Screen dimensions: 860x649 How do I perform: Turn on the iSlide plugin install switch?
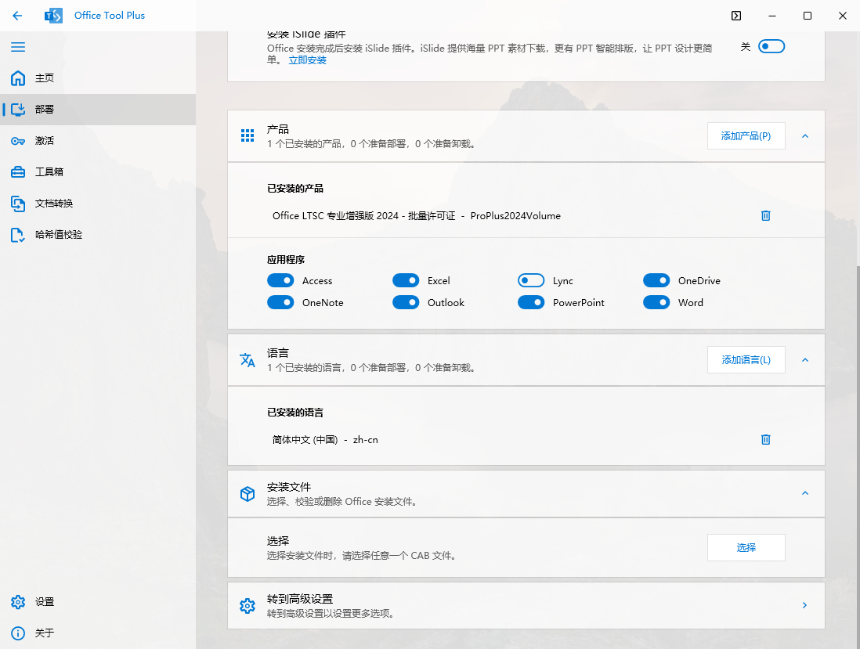[771, 47]
